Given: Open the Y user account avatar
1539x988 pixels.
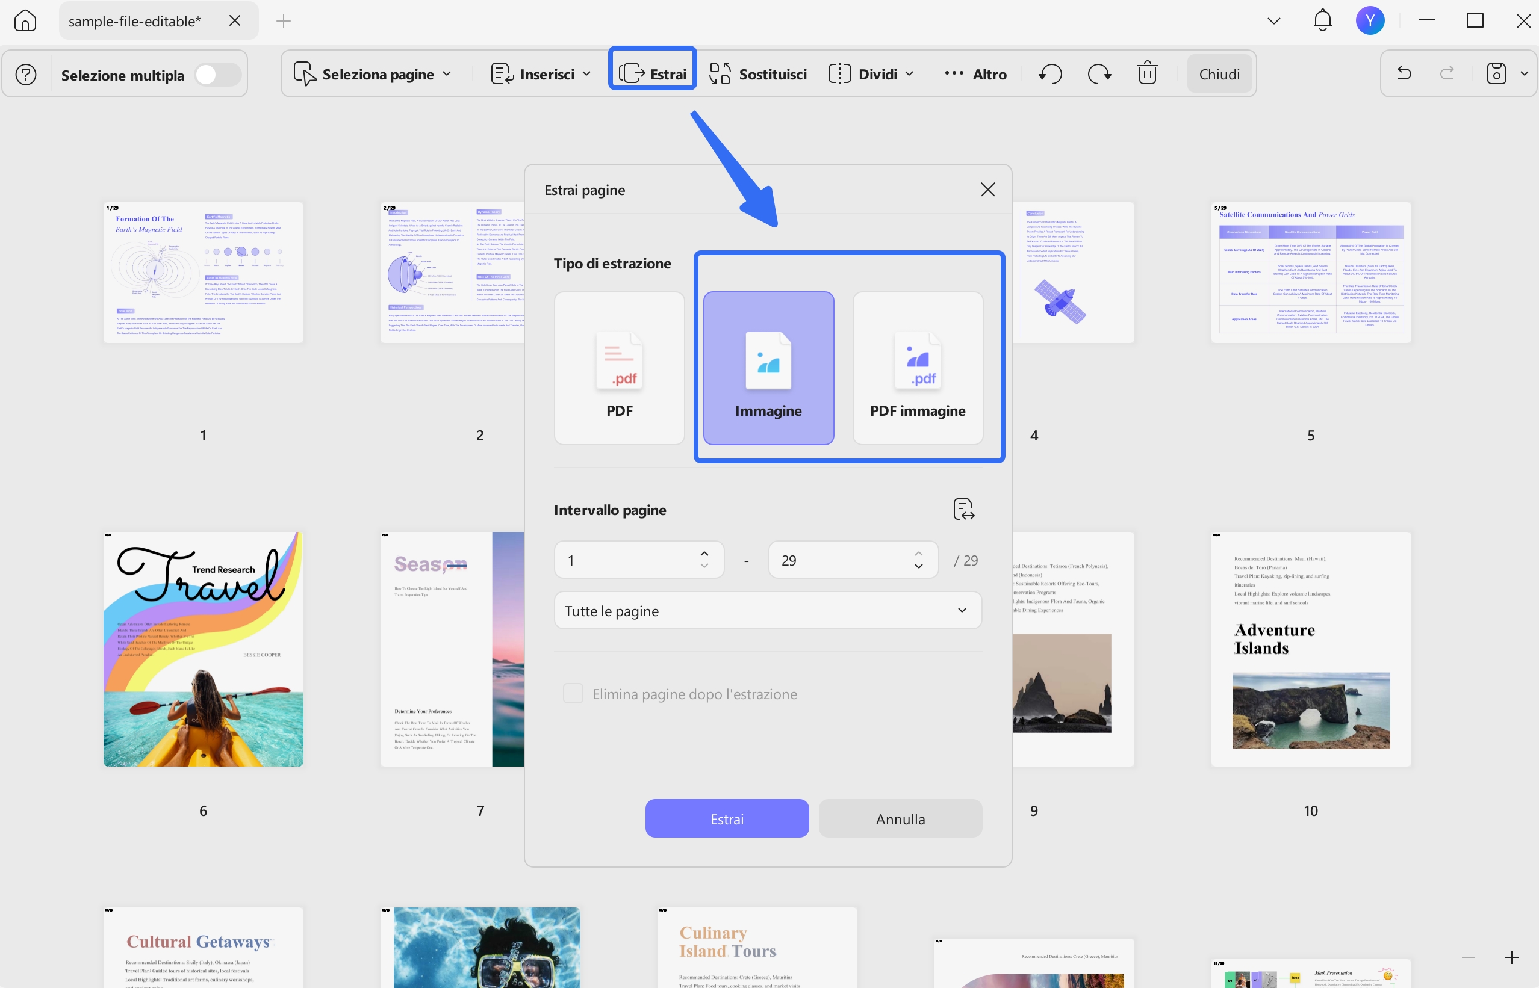Looking at the screenshot, I should (x=1370, y=20).
